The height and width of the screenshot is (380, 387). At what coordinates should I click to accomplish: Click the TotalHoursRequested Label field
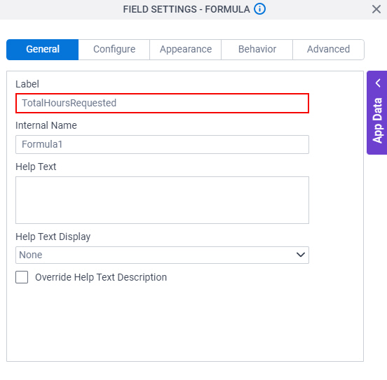click(162, 104)
